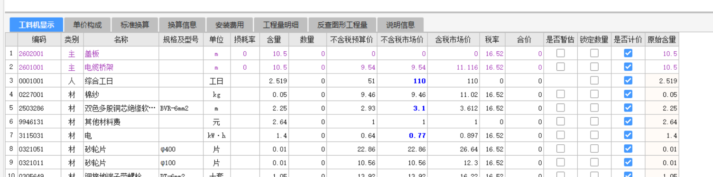Click the 原始含量 column header

coord(662,39)
